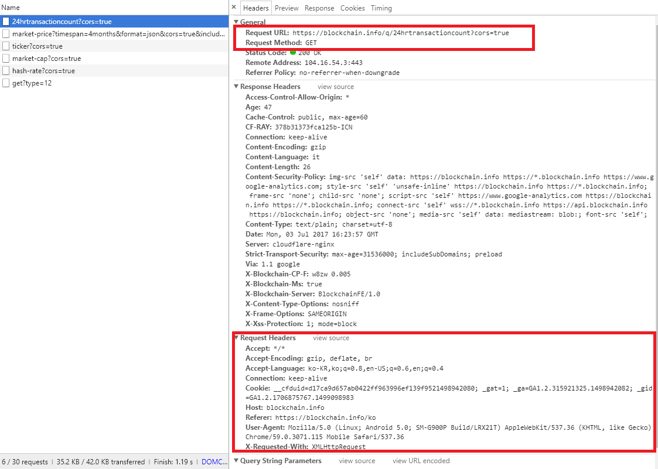Close the request details pane
658x469 pixels.
pos(234,7)
